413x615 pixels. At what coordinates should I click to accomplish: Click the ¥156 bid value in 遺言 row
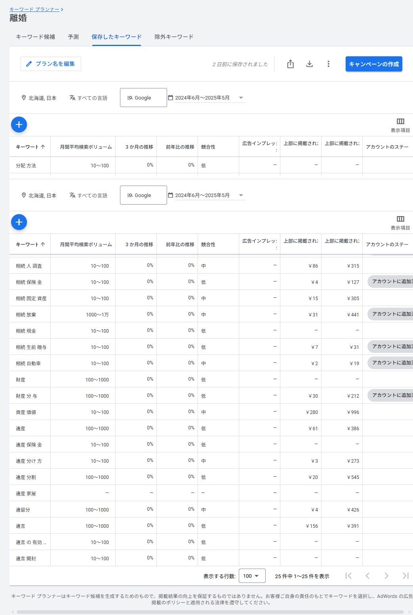[312, 526]
